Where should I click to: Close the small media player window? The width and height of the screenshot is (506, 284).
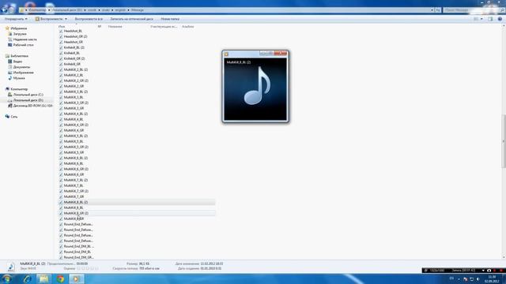281,53
